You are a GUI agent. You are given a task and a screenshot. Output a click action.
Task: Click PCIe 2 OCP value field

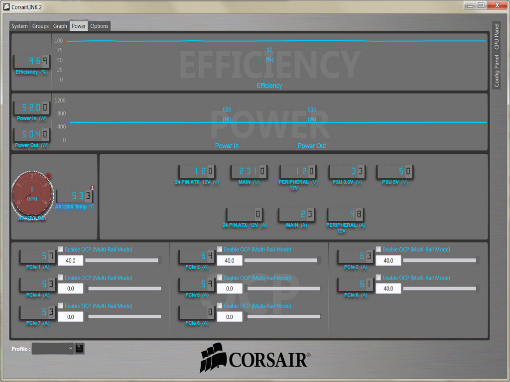pos(230,261)
